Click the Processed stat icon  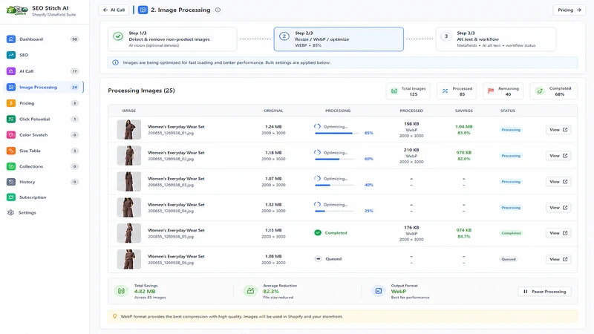[445, 91]
